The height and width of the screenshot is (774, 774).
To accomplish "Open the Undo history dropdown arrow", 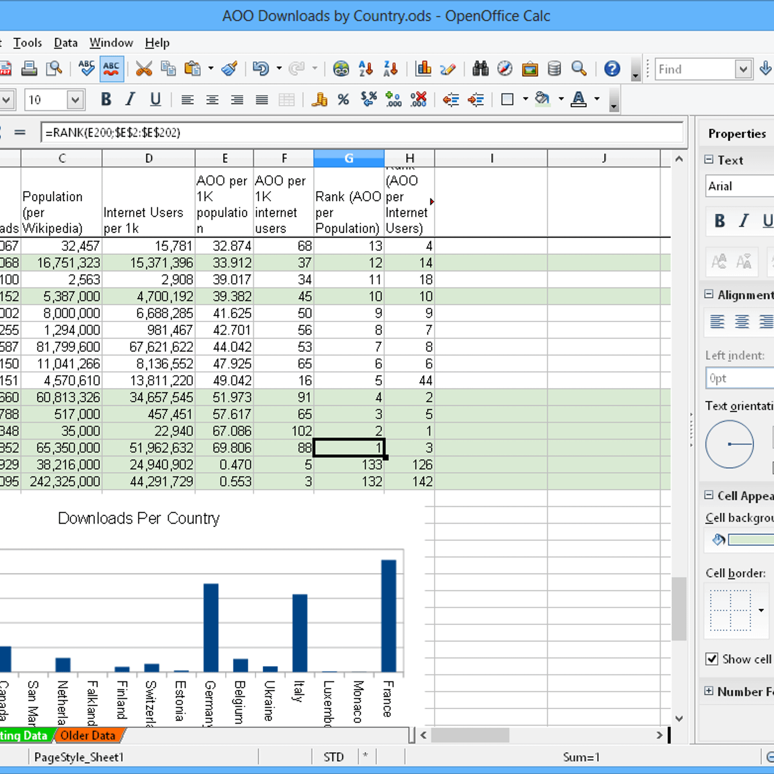I will coord(279,69).
